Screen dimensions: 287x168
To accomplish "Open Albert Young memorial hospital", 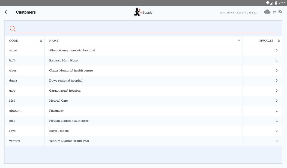I will tap(143, 50).
